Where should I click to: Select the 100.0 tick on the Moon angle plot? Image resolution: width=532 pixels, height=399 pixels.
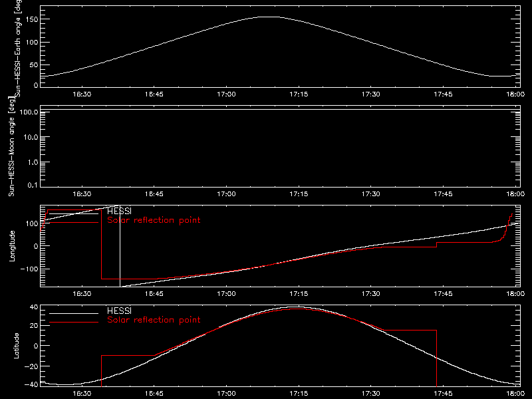pyautogui.click(x=29, y=112)
